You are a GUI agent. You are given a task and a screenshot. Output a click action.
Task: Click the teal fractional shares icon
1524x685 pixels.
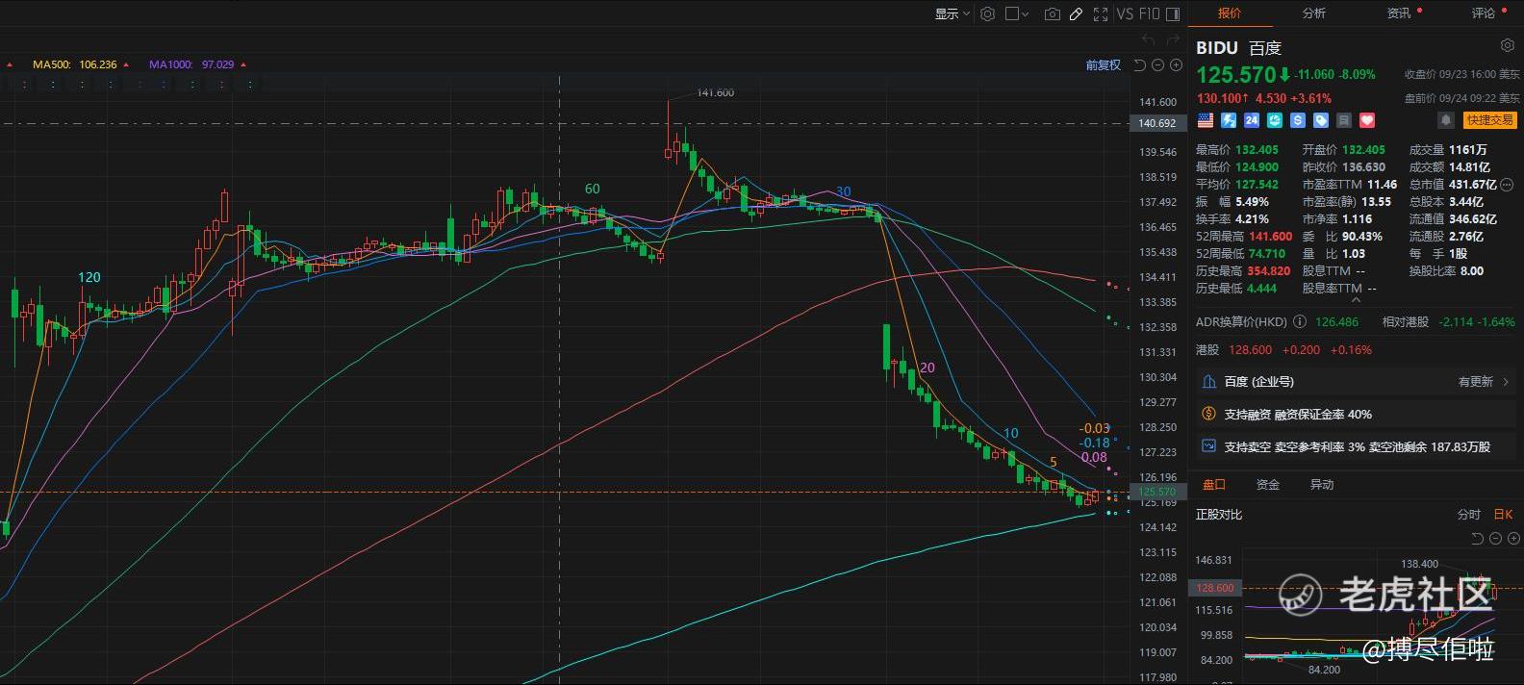[x=1274, y=120]
